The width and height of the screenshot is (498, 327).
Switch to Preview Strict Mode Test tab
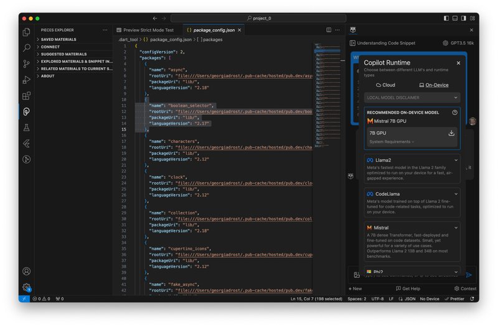click(x=145, y=30)
